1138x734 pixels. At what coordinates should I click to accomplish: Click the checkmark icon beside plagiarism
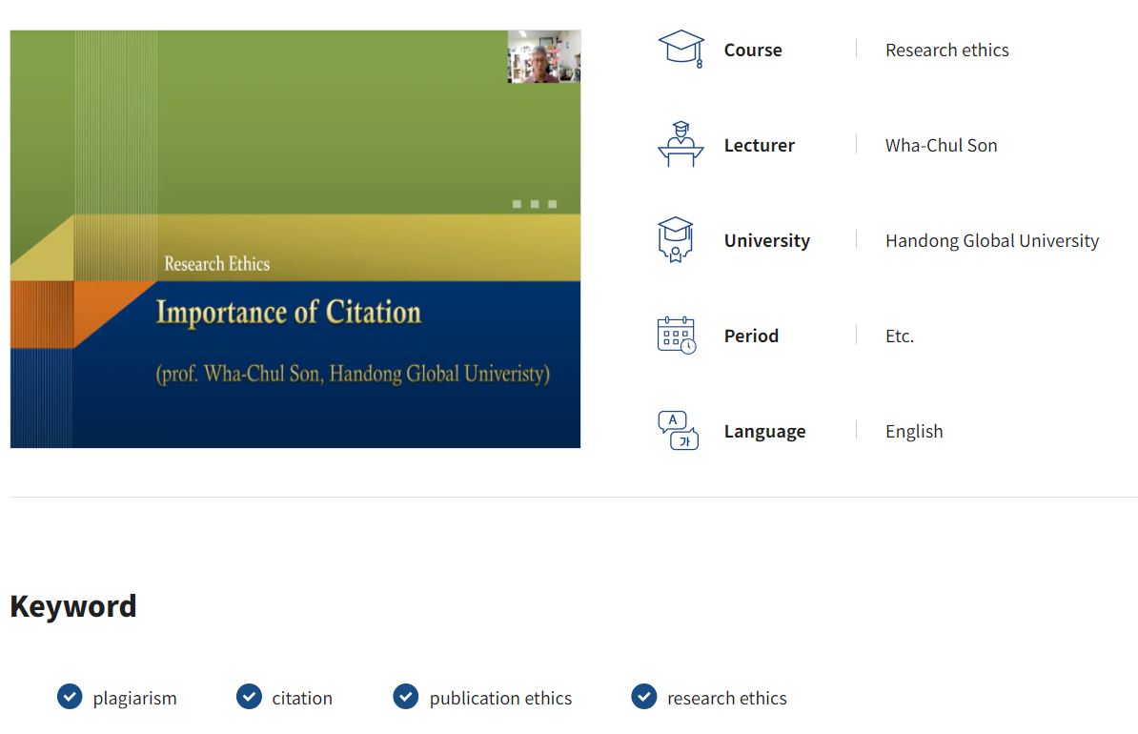click(x=70, y=696)
